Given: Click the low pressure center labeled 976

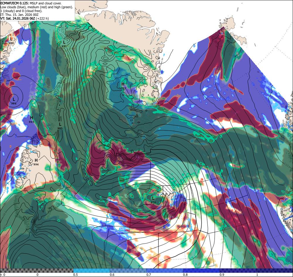Looking at the screenshot, I should [153, 200].
